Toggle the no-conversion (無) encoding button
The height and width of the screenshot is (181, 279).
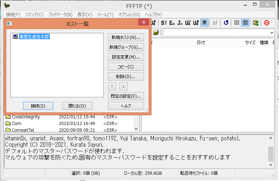coord(205,23)
